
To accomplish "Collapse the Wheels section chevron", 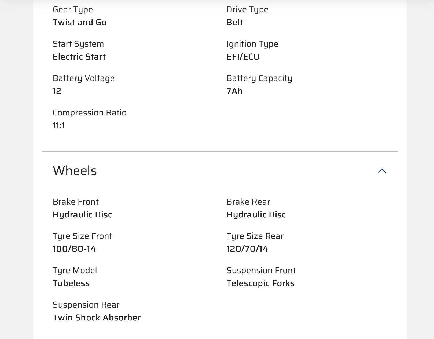I will coord(382,171).
